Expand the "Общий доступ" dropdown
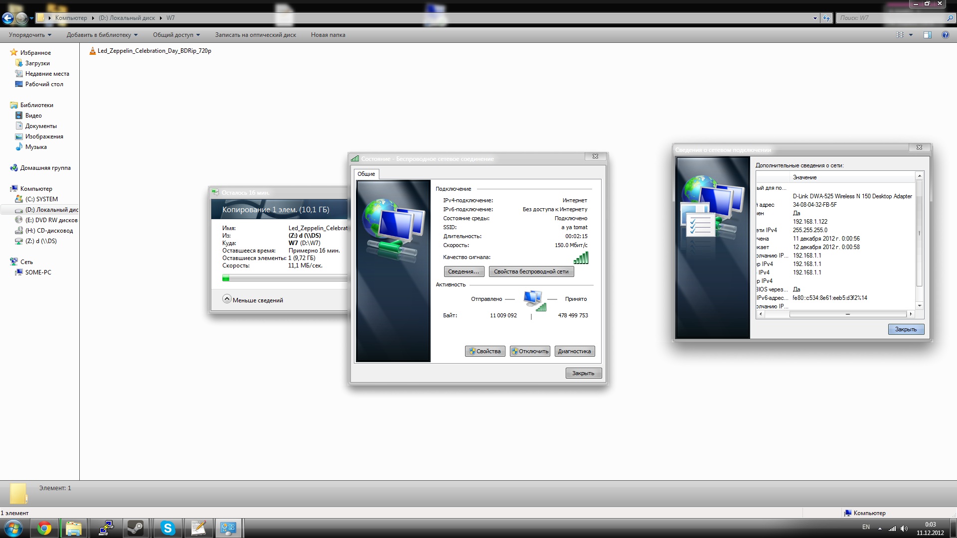The width and height of the screenshot is (957, 538). pos(176,35)
